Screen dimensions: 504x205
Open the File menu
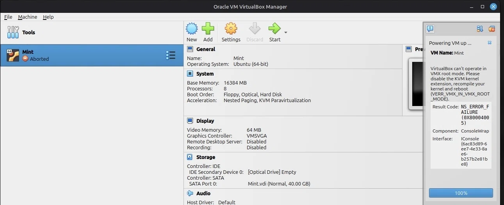coord(8,17)
